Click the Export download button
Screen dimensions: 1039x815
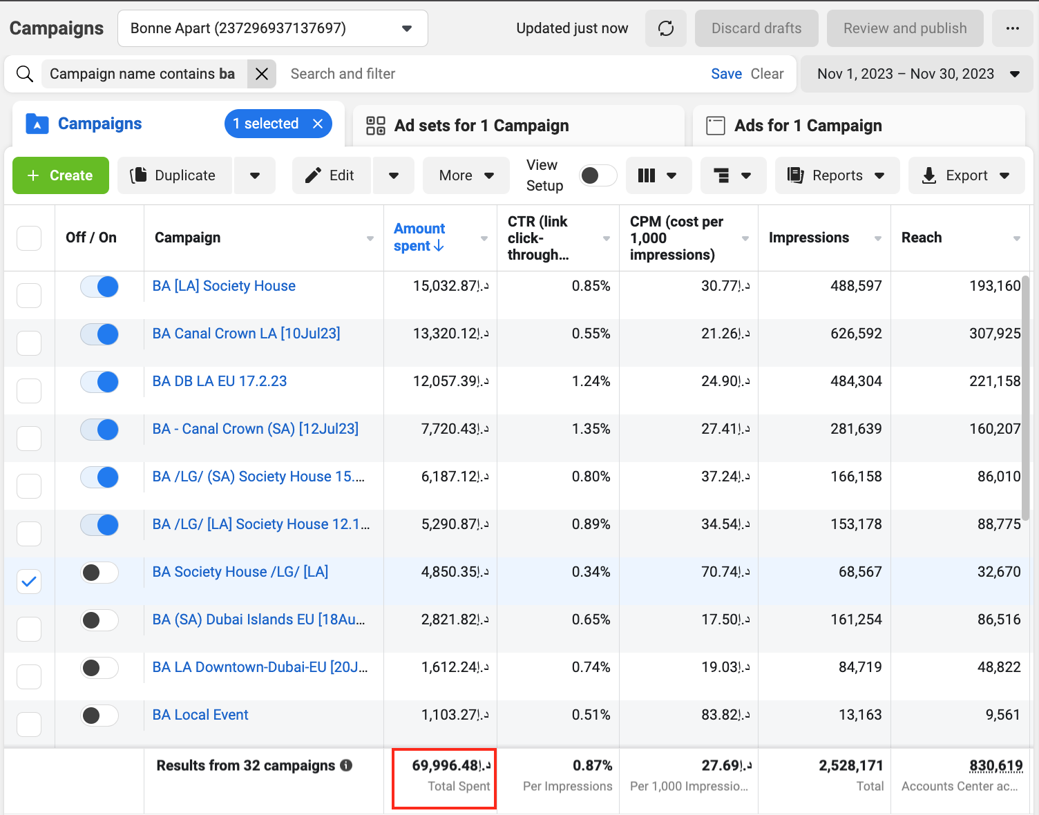957,175
